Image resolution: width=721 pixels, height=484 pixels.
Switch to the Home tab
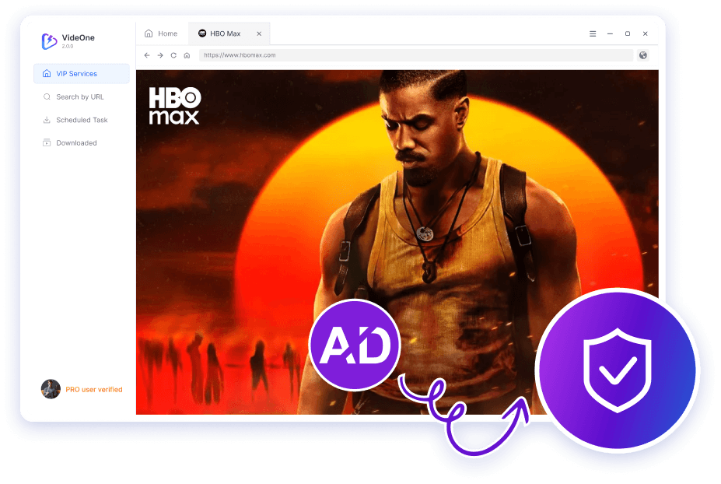[160, 33]
